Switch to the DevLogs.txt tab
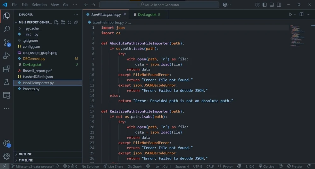The width and height of the screenshot is (315, 169). 147,14
